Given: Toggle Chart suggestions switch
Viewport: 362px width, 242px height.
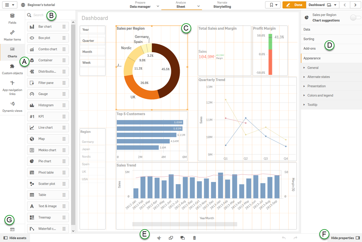Looking at the screenshot, I should (355, 18).
